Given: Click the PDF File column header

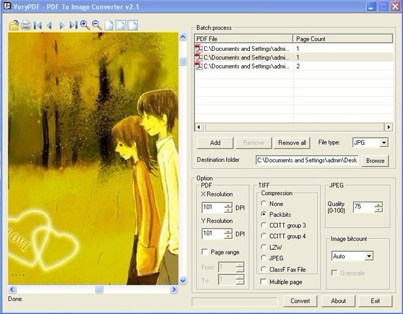Looking at the screenshot, I should [x=243, y=39].
